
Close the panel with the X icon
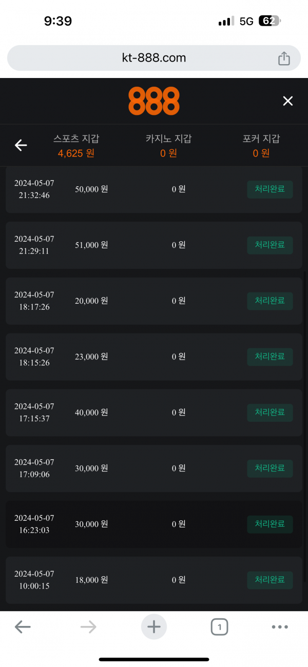pyautogui.click(x=288, y=101)
